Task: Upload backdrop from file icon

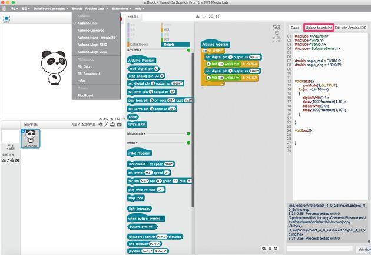Action: coord(12,160)
